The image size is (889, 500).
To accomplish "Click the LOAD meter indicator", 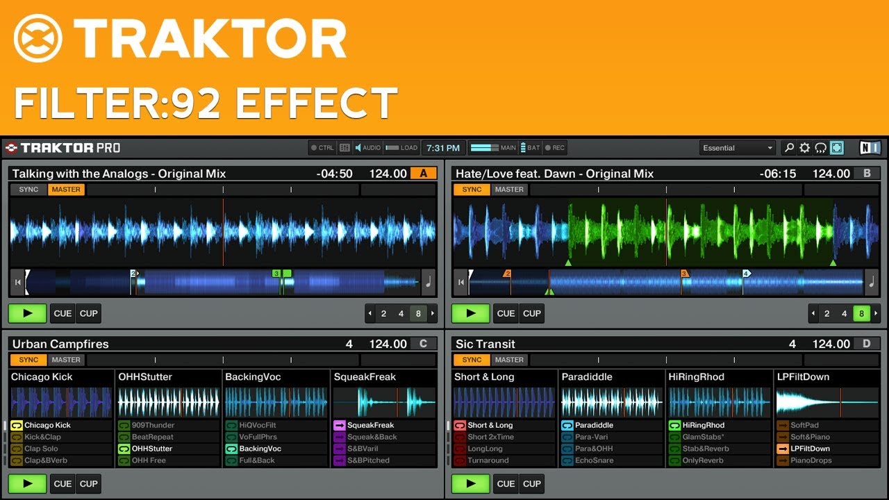I will (x=401, y=148).
